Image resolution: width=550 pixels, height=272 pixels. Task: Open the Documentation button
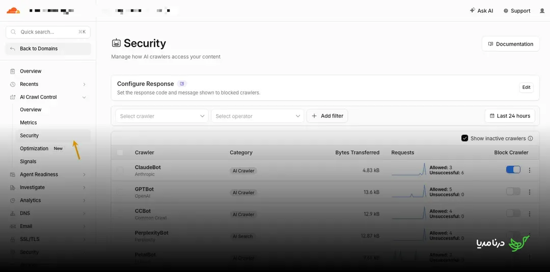(x=510, y=44)
